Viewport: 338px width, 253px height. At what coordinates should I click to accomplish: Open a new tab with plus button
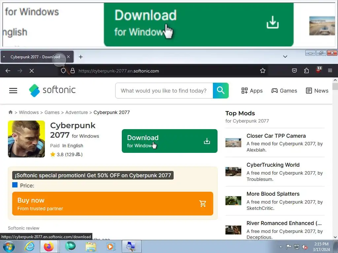[81, 57]
